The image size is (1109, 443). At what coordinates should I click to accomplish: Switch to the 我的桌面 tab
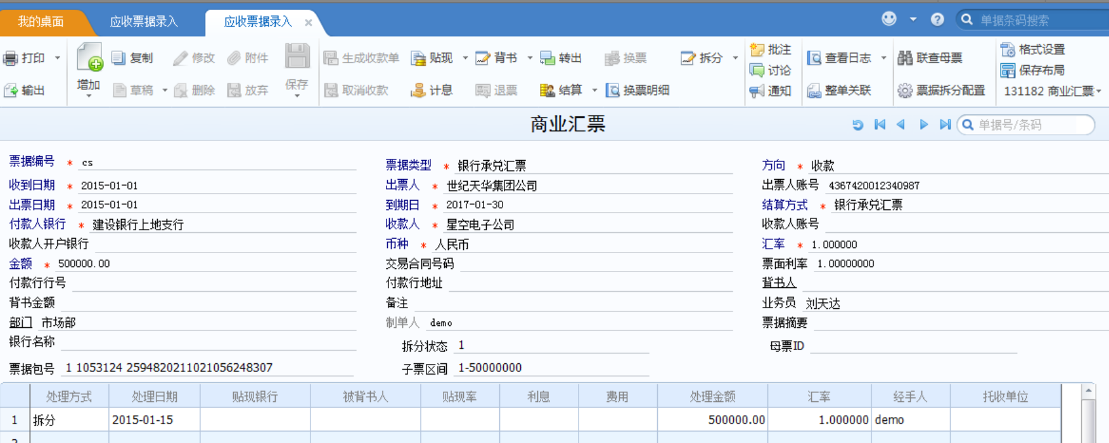point(41,22)
